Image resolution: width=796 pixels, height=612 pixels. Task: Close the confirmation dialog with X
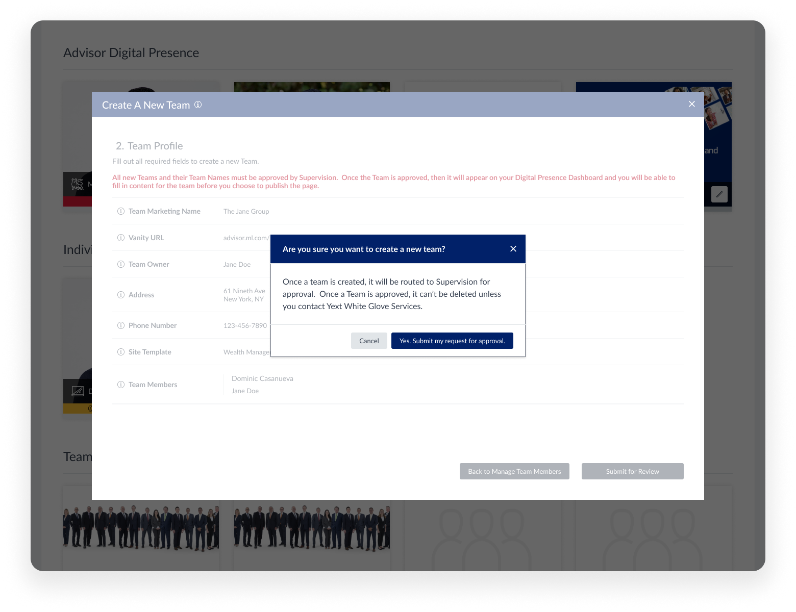[x=513, y=249]
